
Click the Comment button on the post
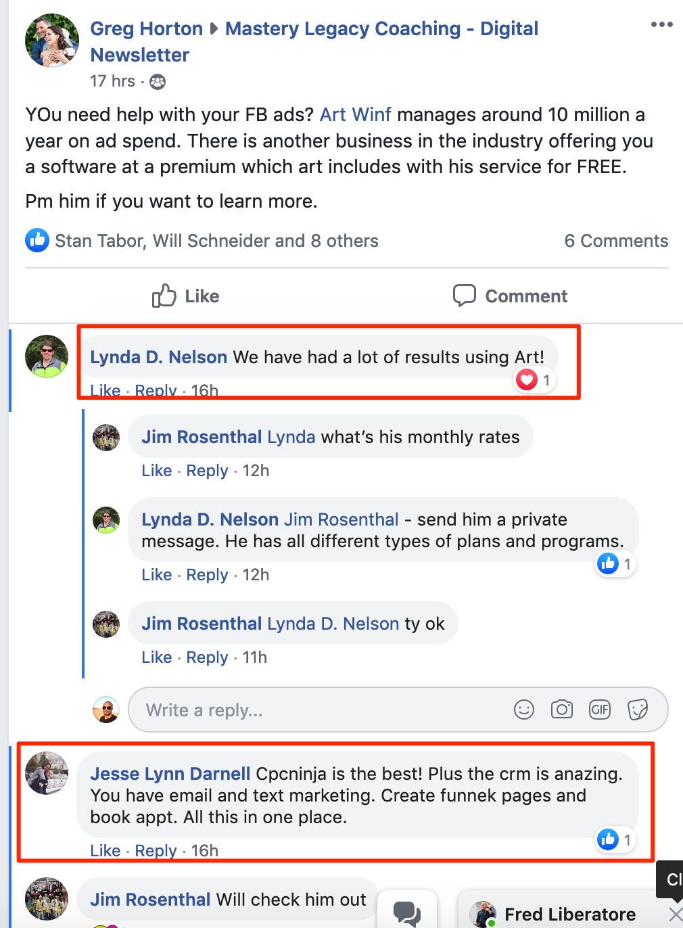click(x=510, y=296)
